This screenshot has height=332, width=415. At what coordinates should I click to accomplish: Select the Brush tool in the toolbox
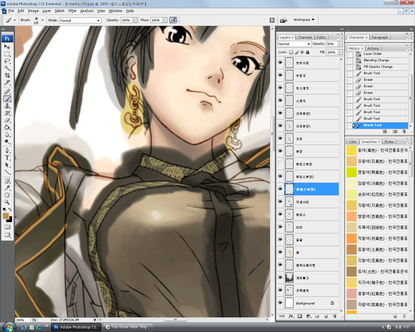click(x=7, y=99)
